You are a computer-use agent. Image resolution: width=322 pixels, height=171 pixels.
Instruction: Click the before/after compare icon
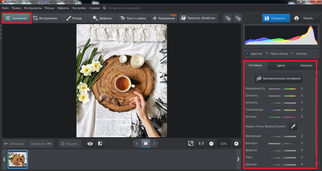click(x=100, y=144)
